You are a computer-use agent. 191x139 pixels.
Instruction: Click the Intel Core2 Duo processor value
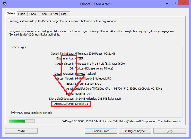pos(118,89)
